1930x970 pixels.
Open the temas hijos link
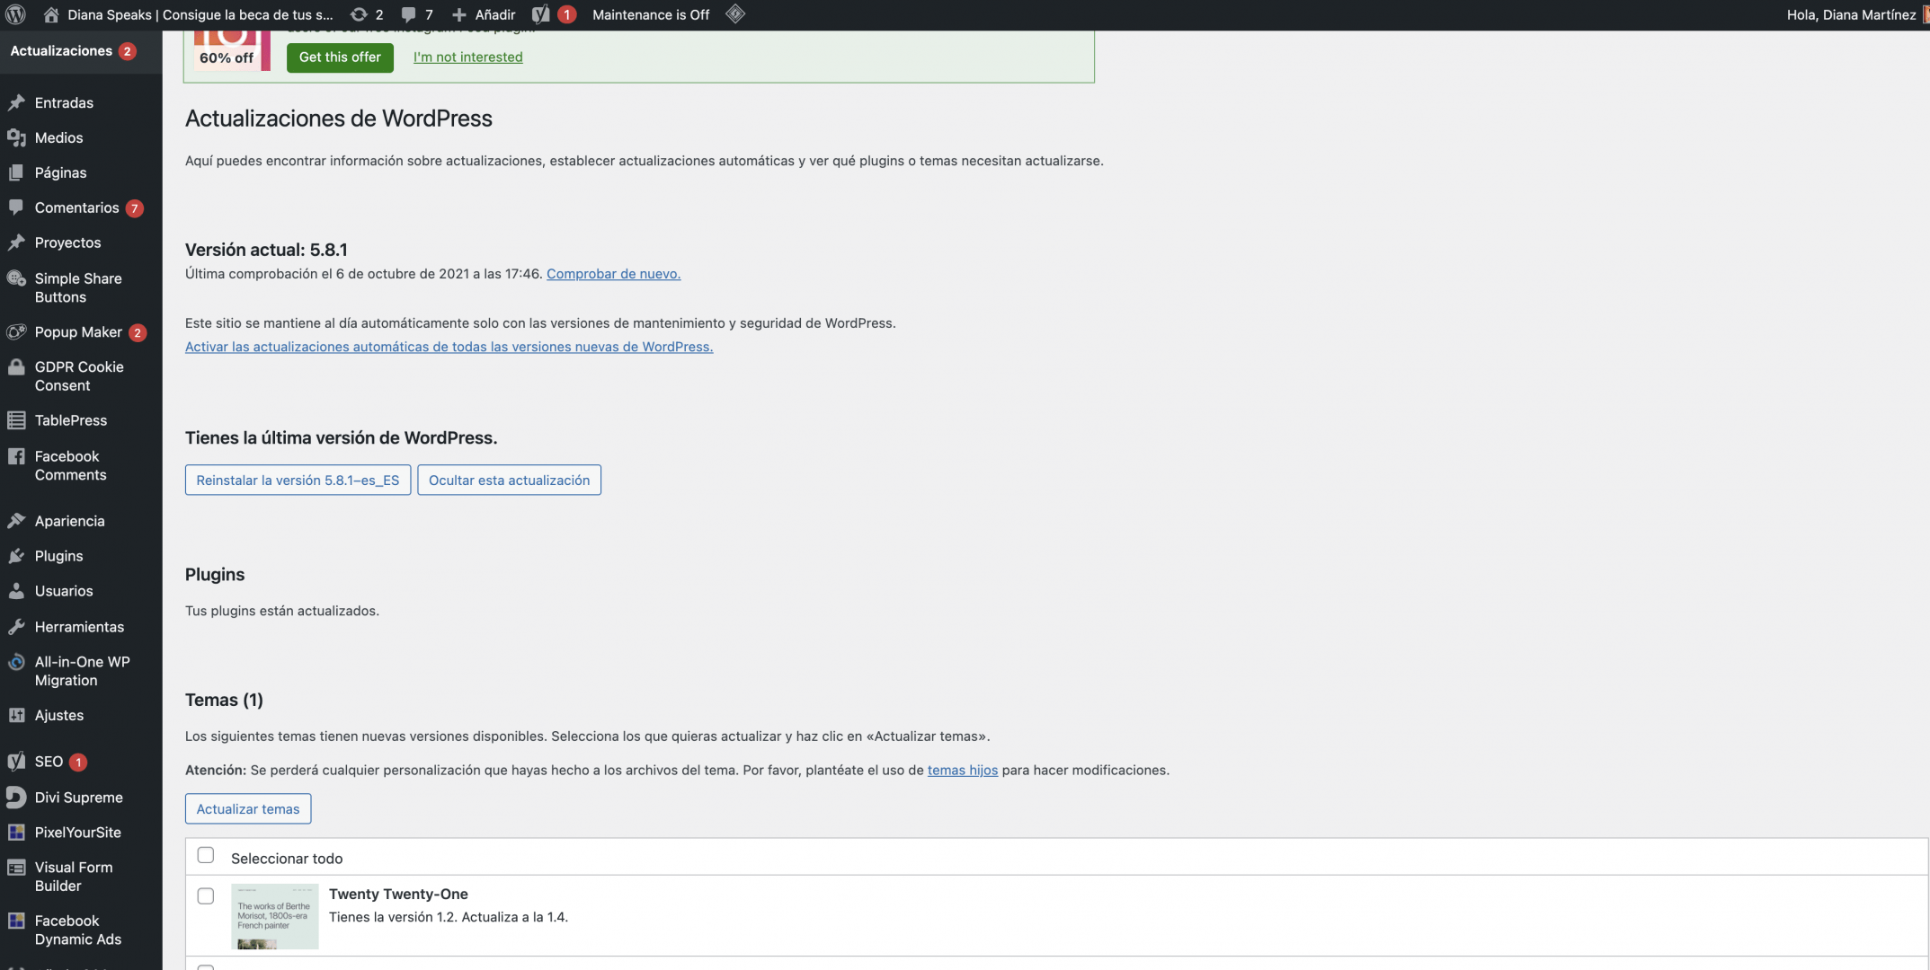click(962, 770)
